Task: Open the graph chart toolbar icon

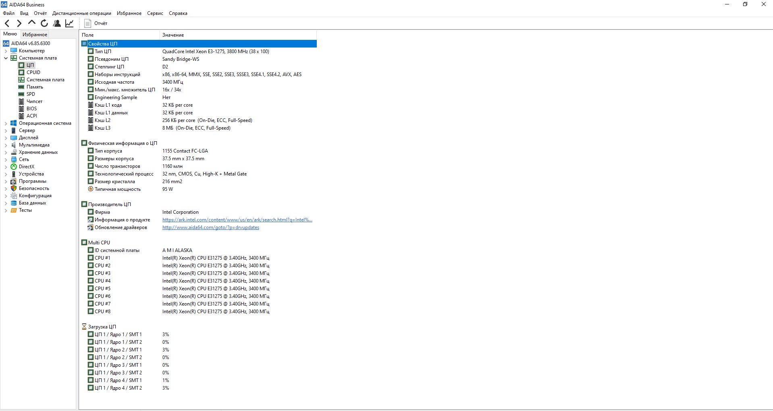Action: coord(69,23)
